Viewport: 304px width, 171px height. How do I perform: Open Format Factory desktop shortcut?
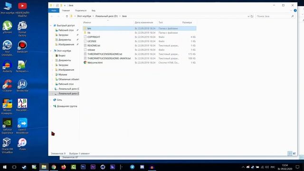[x=22, y=28]
